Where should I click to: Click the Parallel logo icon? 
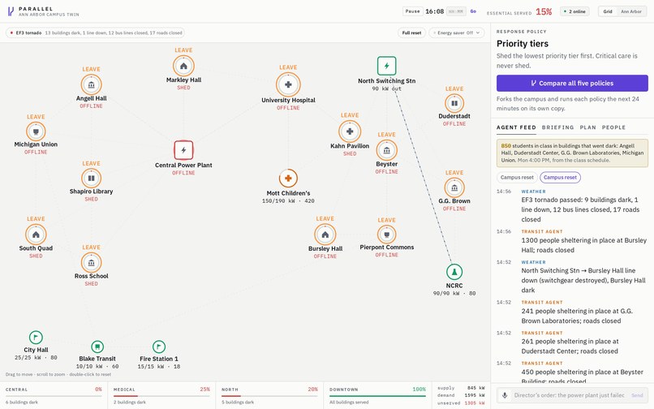coord(11,11)
